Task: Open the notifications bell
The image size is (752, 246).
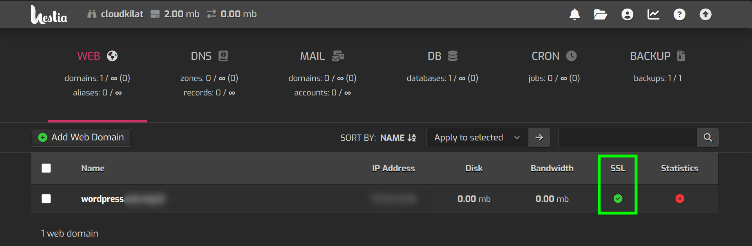Action: pos(575,14)
